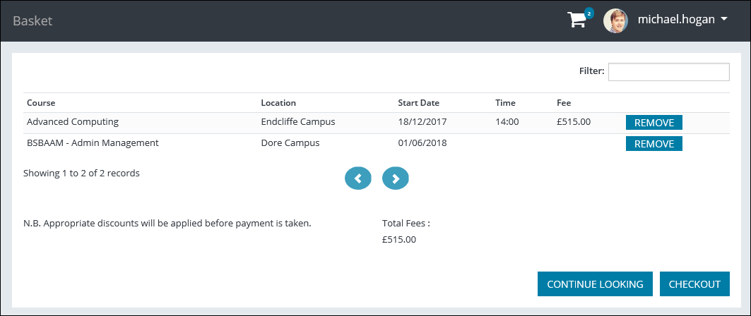Sort table by Start Date column

click(418, 103)
